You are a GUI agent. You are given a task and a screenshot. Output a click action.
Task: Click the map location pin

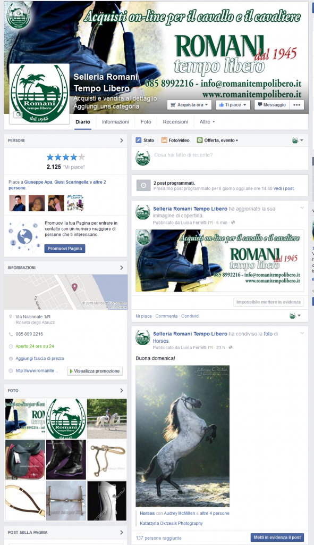pos(74,287)
